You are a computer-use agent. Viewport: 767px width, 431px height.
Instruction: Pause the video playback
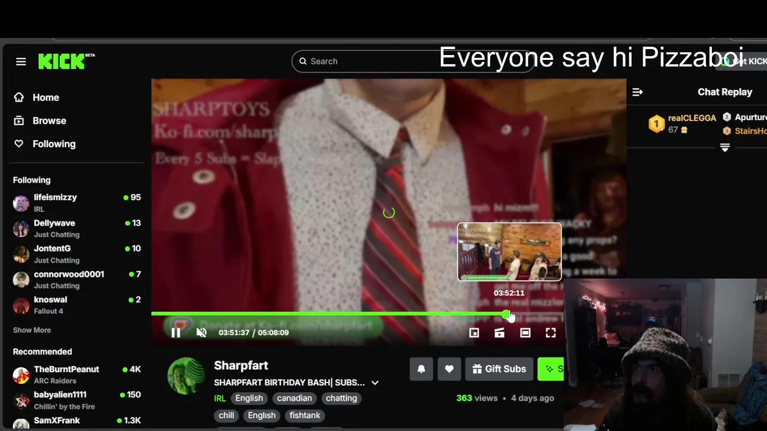[x=176, y=333]
